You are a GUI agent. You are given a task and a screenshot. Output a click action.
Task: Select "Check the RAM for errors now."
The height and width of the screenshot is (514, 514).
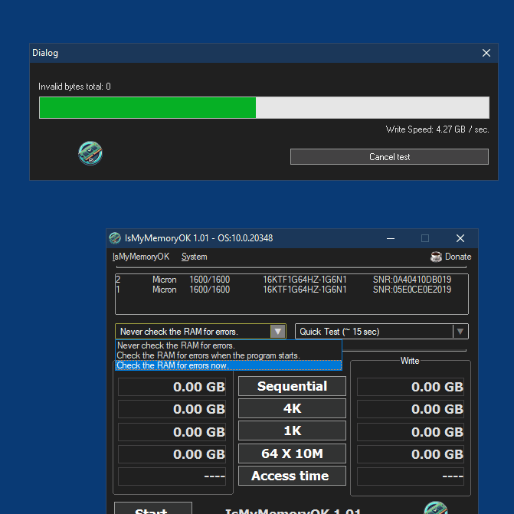pyautogui.click(x=228, y=365)
